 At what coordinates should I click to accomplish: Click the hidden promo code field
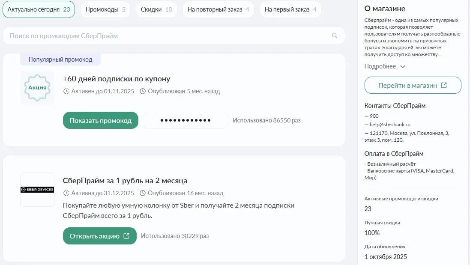point(185,120)
